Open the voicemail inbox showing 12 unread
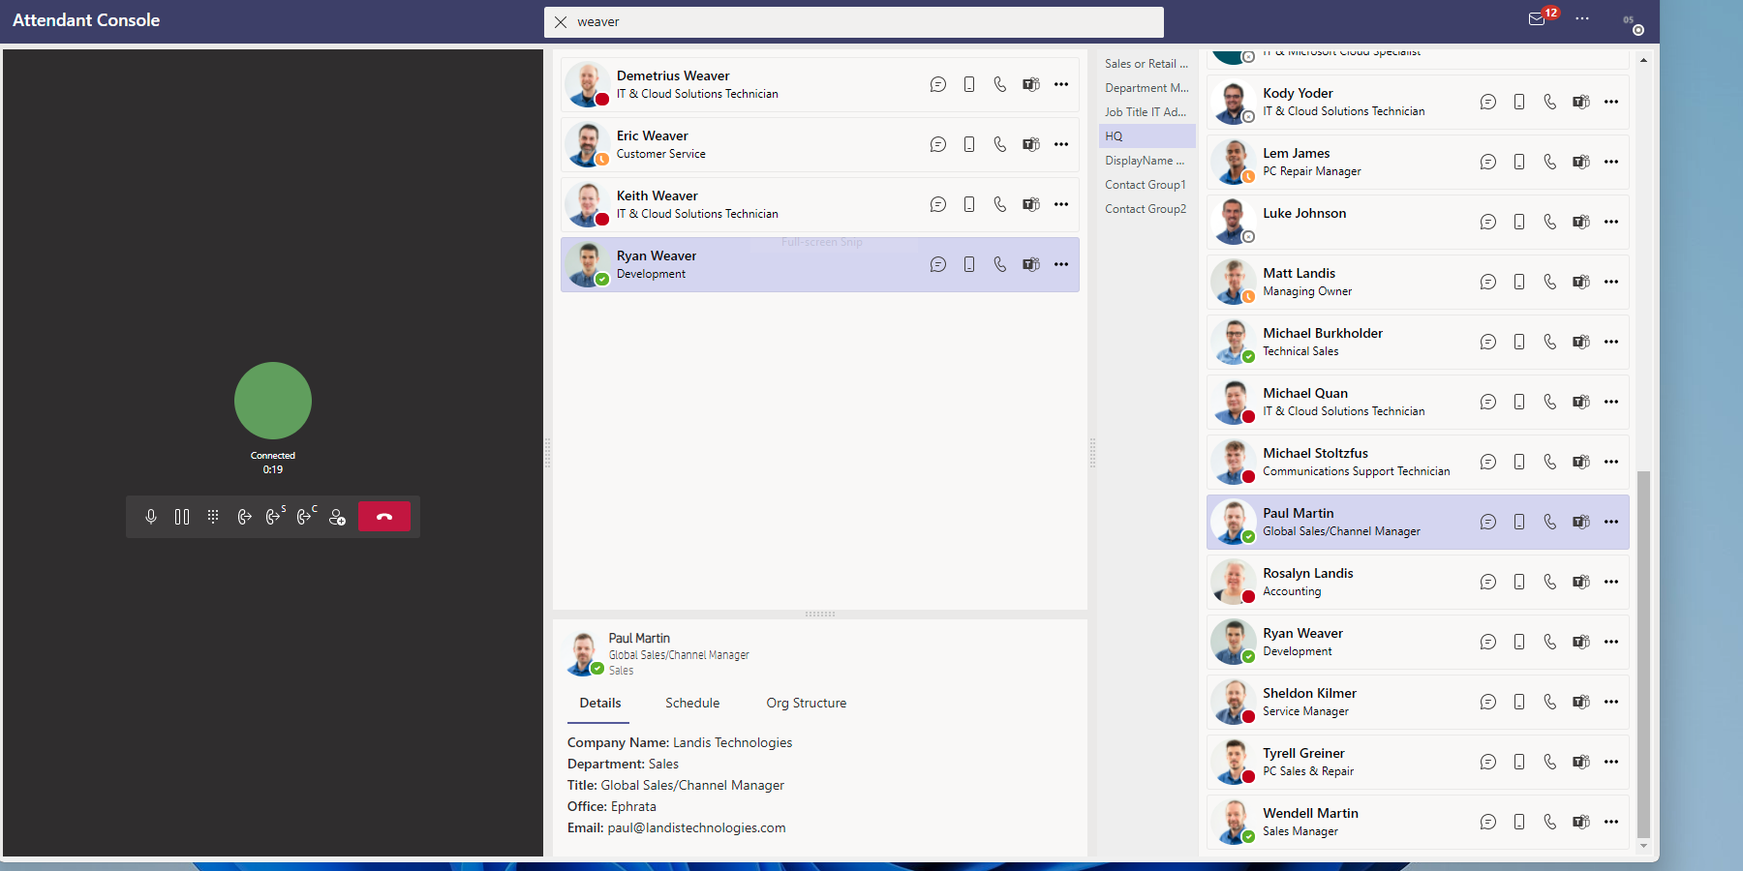Image resolution: width=1743 pixels, height=871 pixels. point(1538,19)
